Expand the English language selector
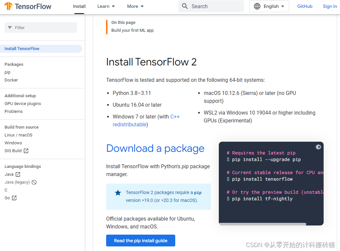 (269, 6)
